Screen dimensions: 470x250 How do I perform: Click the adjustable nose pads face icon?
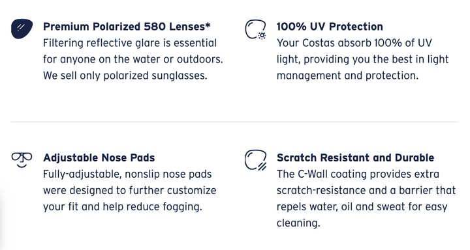[22, 160]
